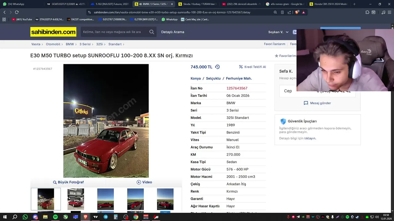Click Favori İlanlarım link
This screenshot has height=221, width=394.
click(275, 44)
